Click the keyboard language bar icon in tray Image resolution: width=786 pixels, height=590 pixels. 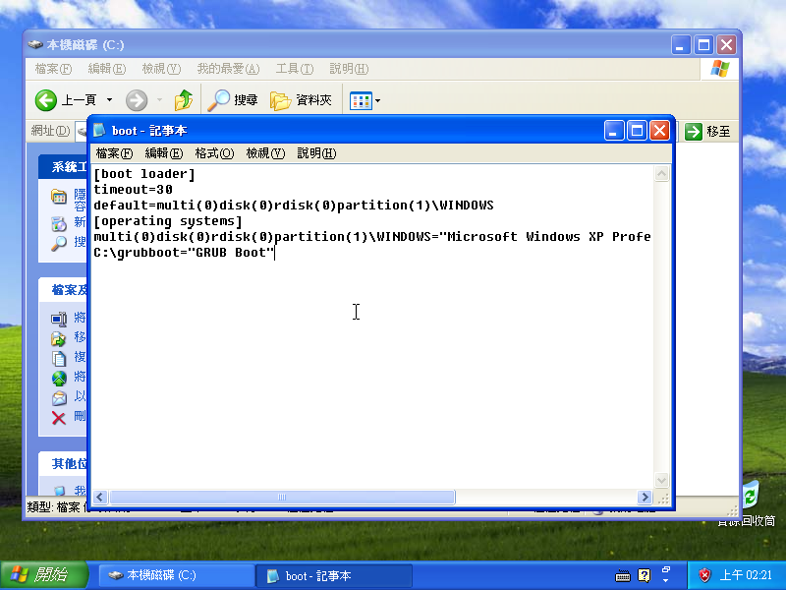[x=623, y=575]
